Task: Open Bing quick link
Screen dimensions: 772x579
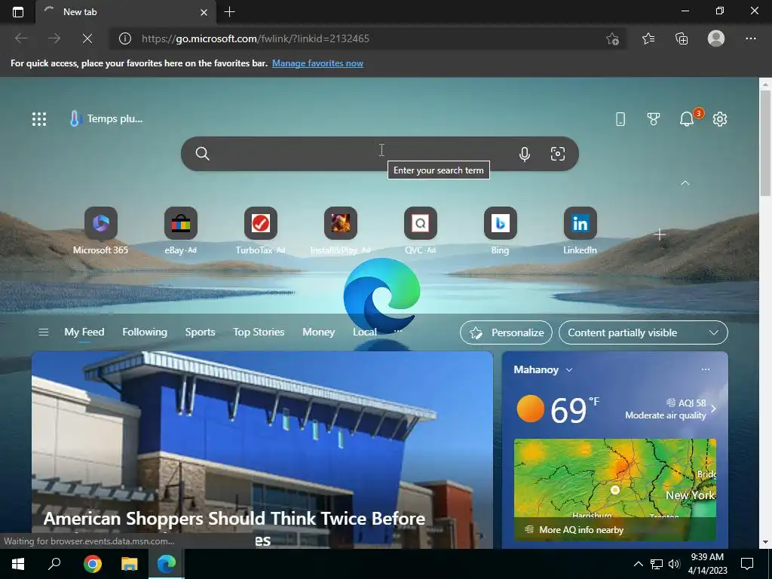Action: coord(501,231)
